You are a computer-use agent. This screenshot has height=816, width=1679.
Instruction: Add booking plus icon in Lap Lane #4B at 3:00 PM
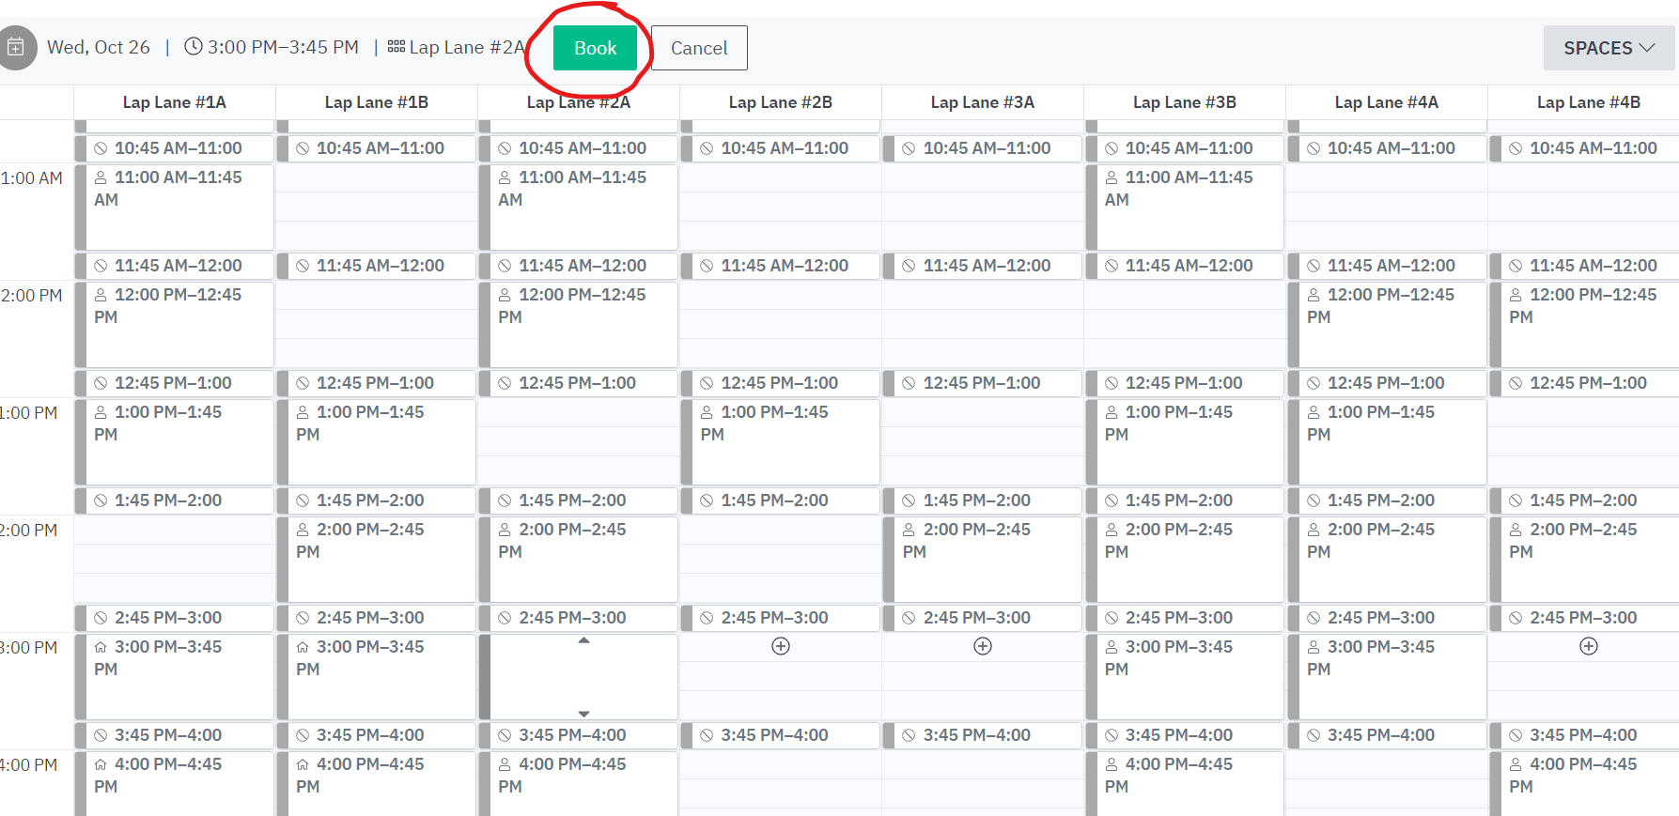(1589, 646)
